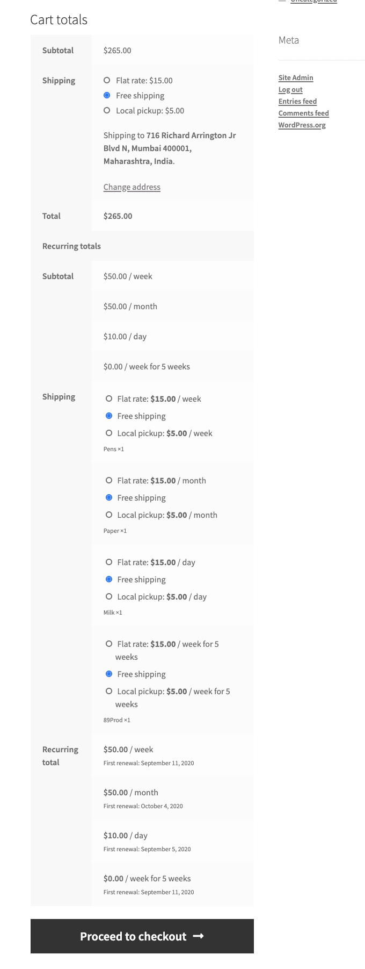Image resolution: width=365 pixels, height=969 pixels.
Task: Select Flat rate $15.00 / week for Pens
Action: coord(109,398)
